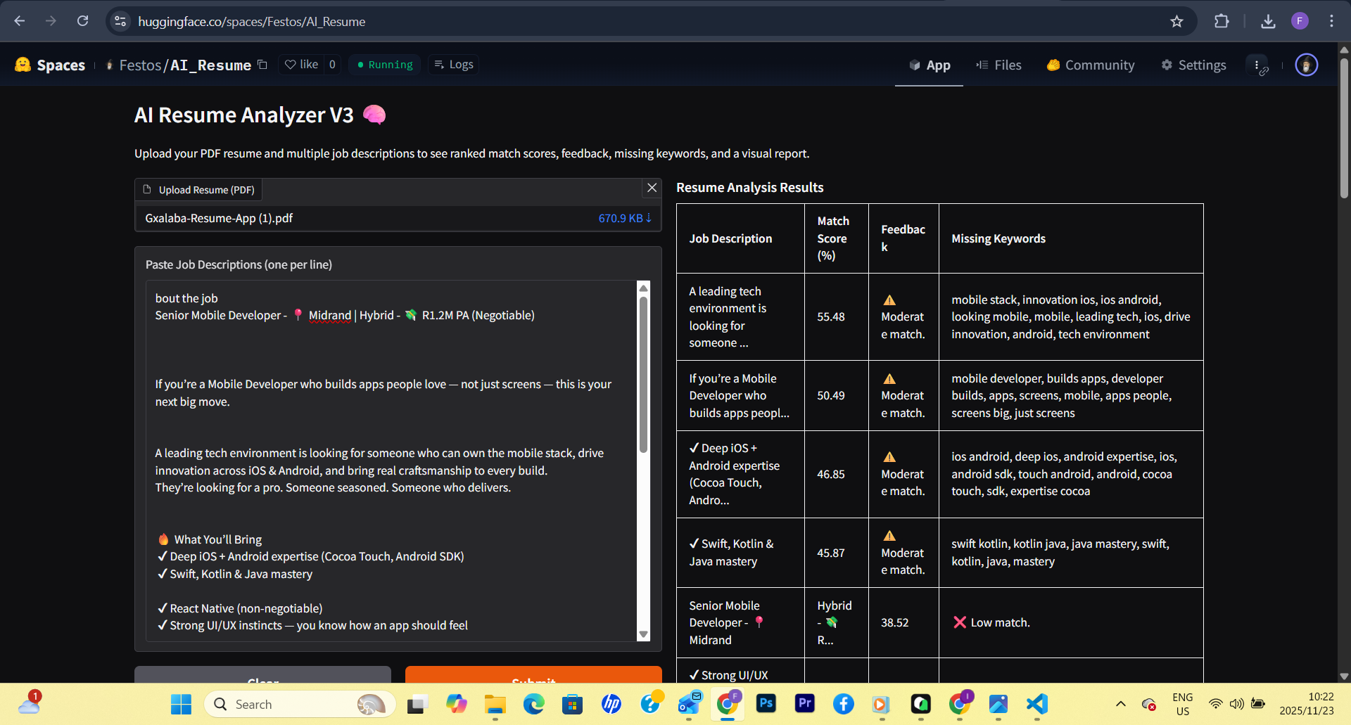Go back to the previous page
The image size is (1351, 725).
pyautogui.click(x=20, y=21)
